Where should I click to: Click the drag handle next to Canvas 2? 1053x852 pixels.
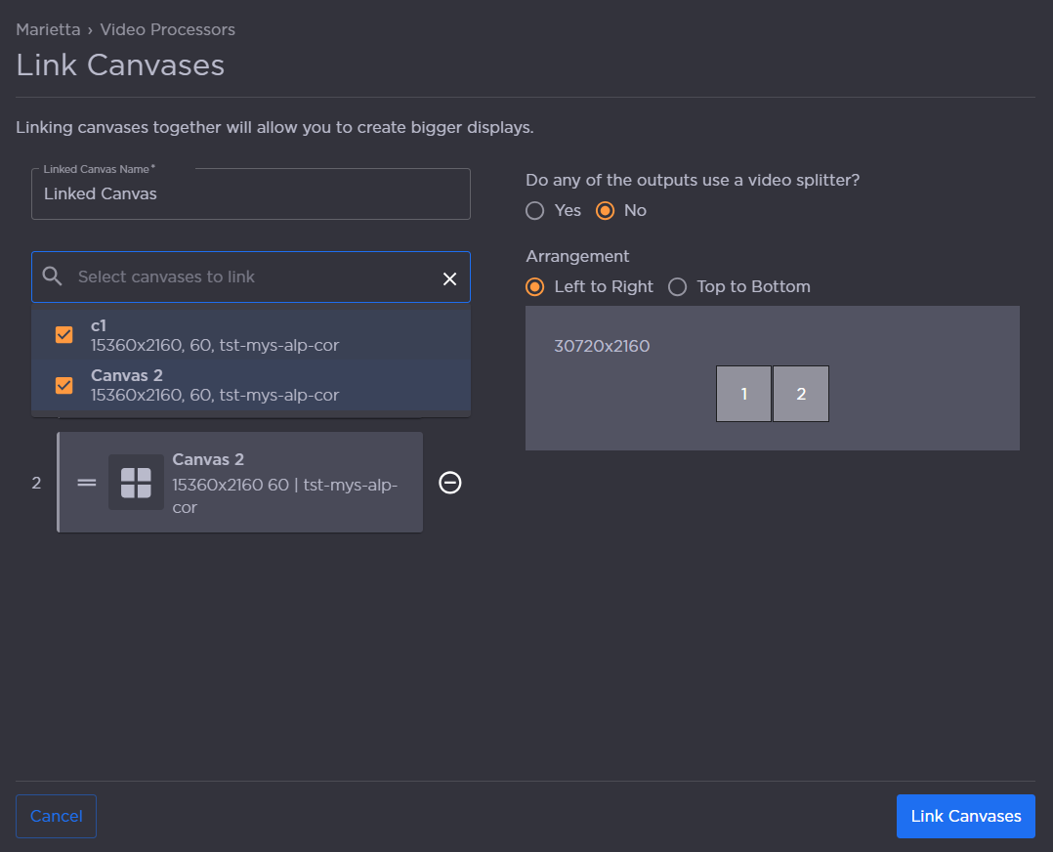[x=86, y=482]
